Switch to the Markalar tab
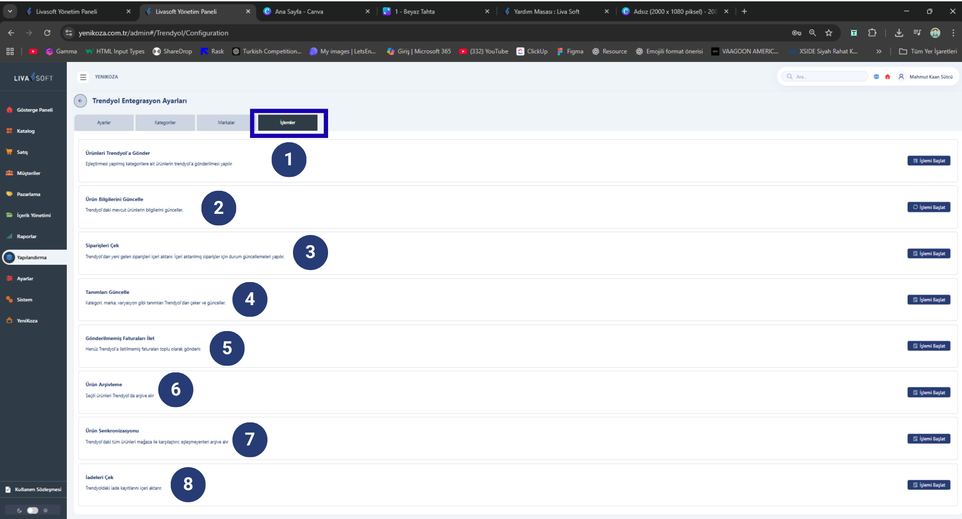Screen dimensions: 962x519 (226, 123)
